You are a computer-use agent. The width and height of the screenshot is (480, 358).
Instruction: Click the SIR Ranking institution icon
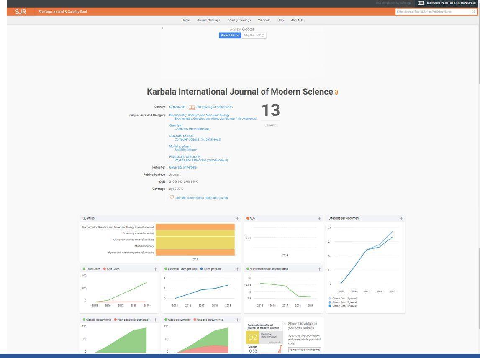click(192, 107)
